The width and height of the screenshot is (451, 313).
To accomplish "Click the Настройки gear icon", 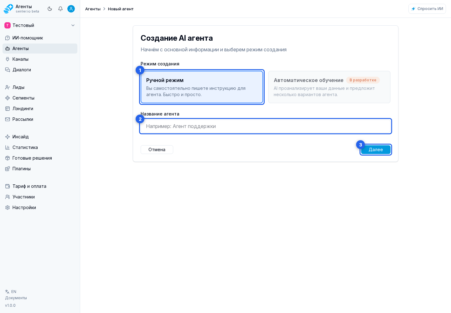I will click(x=8, y=208).
